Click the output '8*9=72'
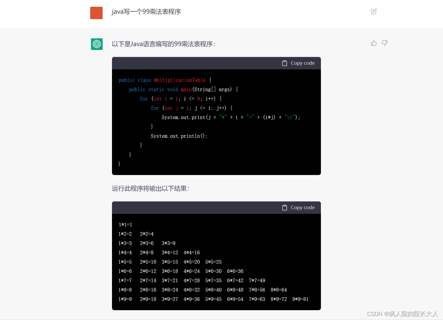The image size is (443, 320). [x=279, y=299]
